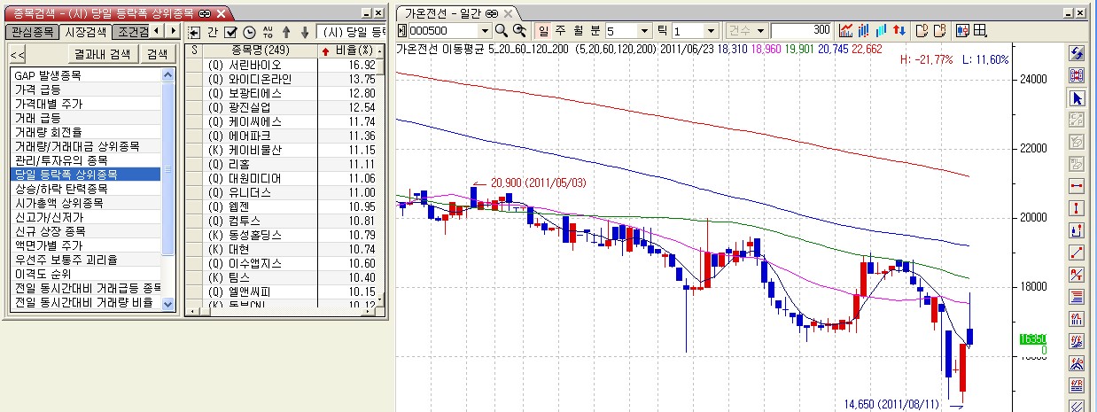
Task: Open the stock code 000500 dropdown
Action: tap(486, 31)
